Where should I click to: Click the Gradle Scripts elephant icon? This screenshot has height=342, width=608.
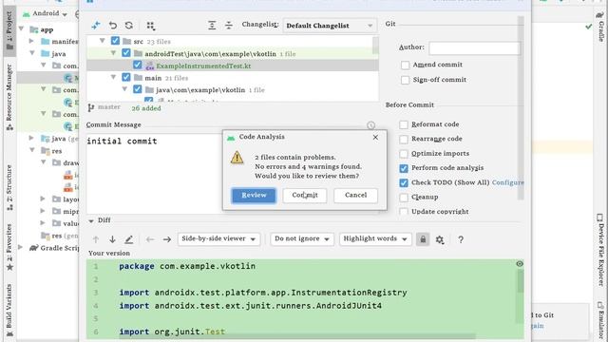[34, 248]
